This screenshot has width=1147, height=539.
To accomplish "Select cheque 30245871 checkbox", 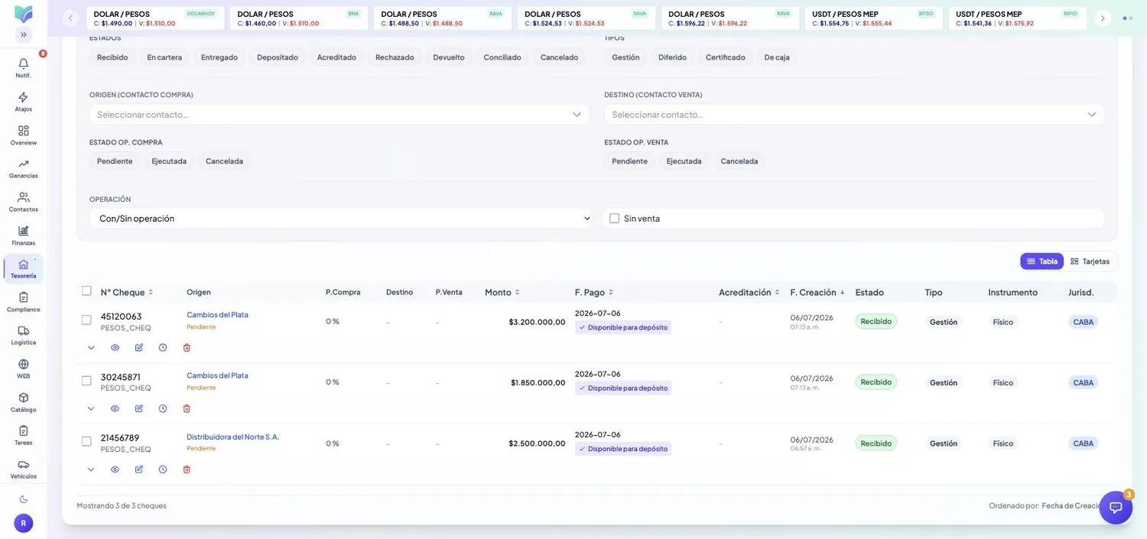I will (86, 381).
